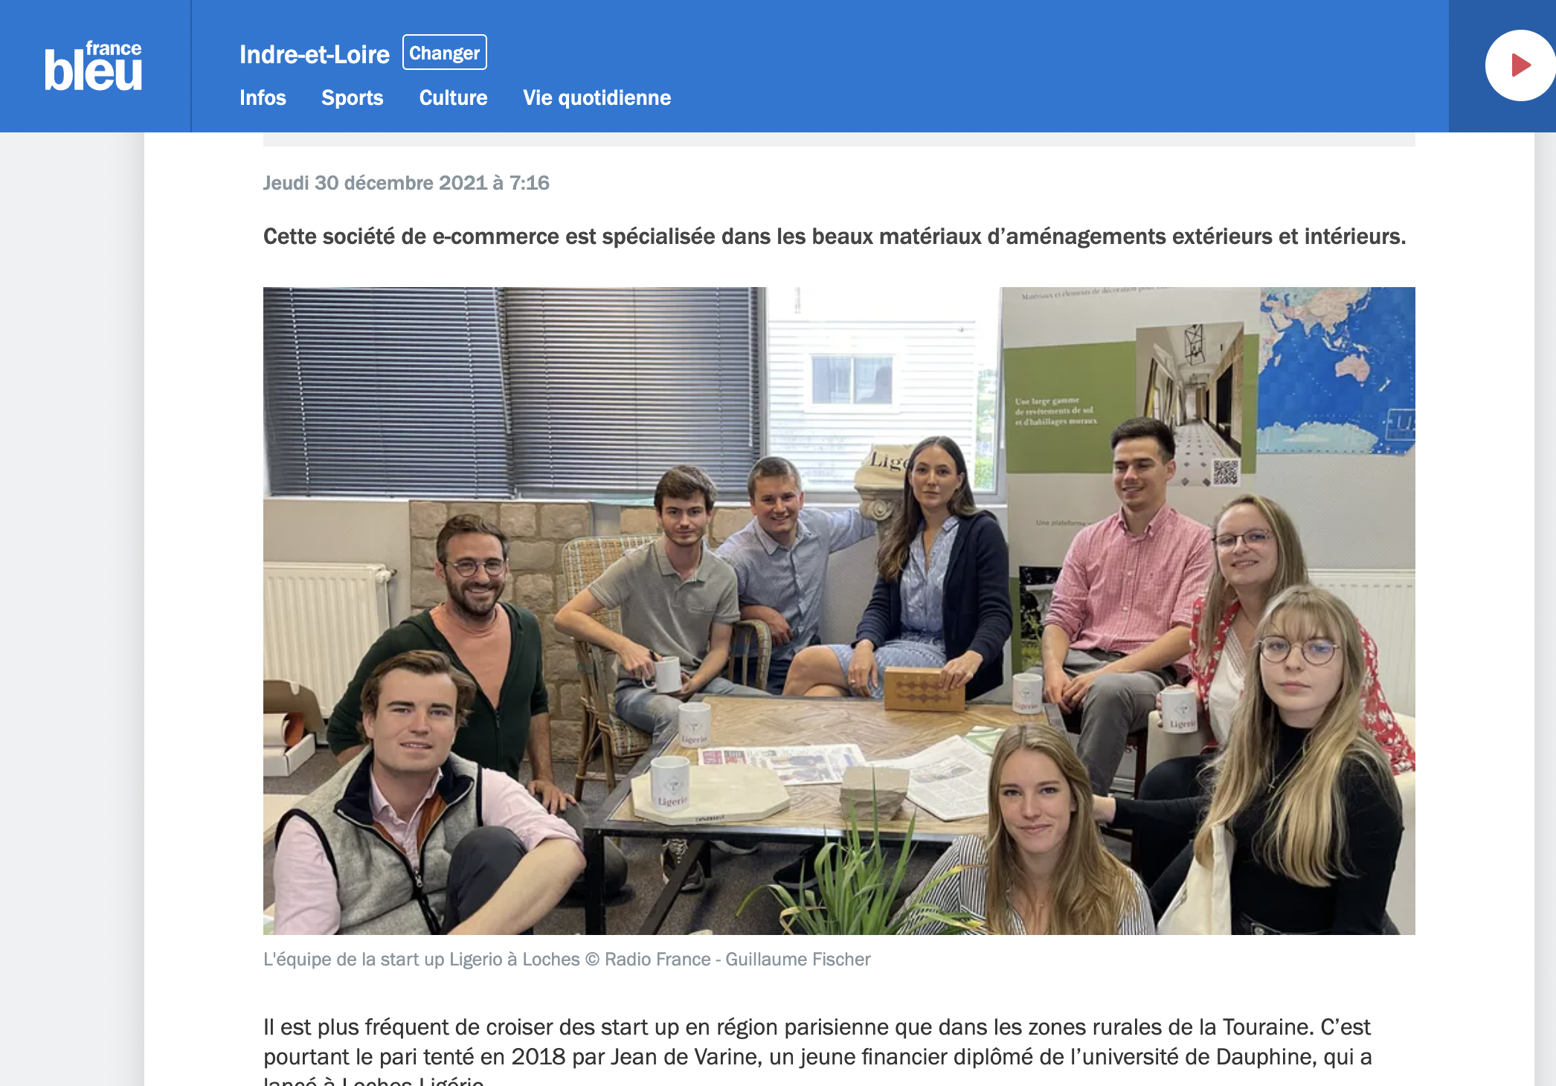
Task: Open the Ligerio team photo
Action: [839, 611]
